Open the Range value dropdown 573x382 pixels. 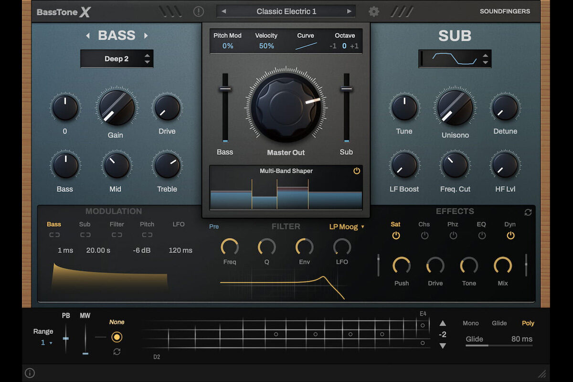coord(46,342)
